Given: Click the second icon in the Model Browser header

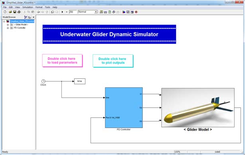Looking at the screenshot, I should pyautogui.click(x=30, y=17).
